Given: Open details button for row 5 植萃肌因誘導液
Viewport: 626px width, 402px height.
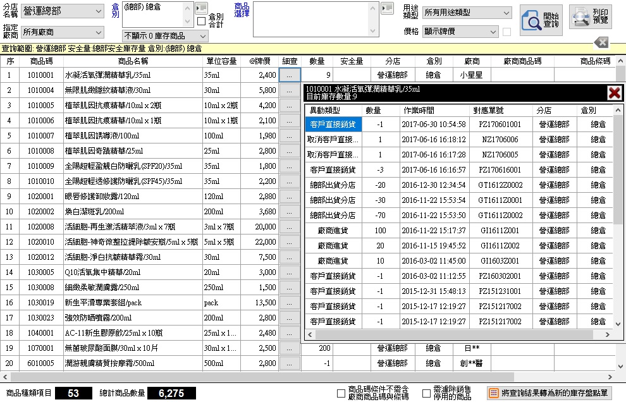Looking at the screenshot, I should [289, 136].
